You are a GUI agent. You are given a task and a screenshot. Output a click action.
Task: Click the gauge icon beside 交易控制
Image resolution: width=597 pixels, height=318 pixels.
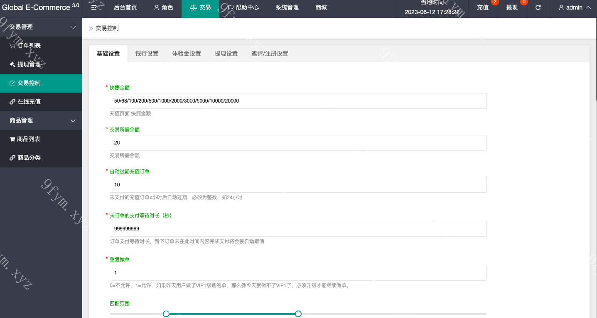point(12,83)
